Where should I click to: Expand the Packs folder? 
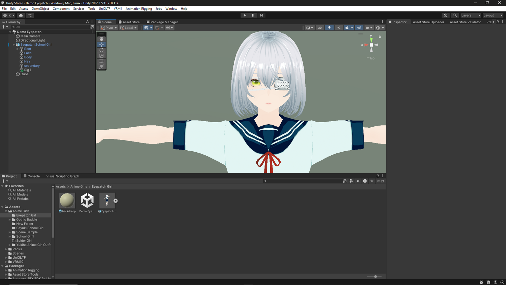[x=6, y=249]
